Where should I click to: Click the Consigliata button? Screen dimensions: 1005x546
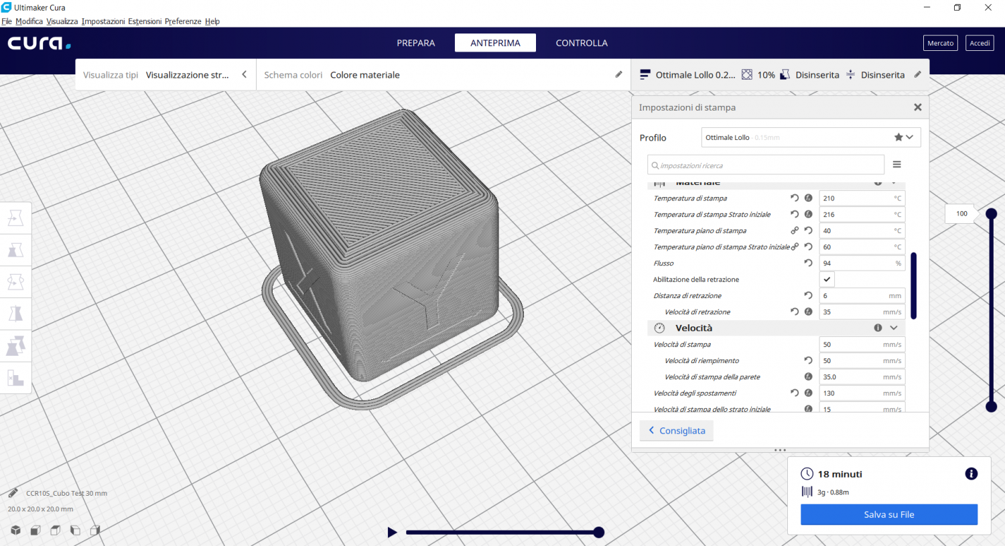[677, 431]
